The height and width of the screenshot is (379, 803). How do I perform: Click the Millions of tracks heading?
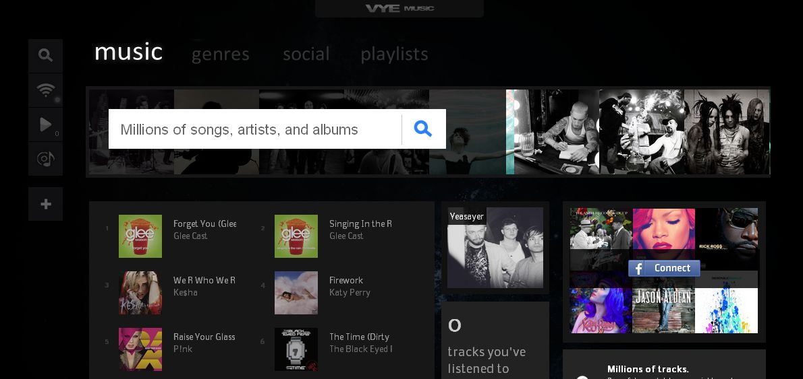[648, 369]
